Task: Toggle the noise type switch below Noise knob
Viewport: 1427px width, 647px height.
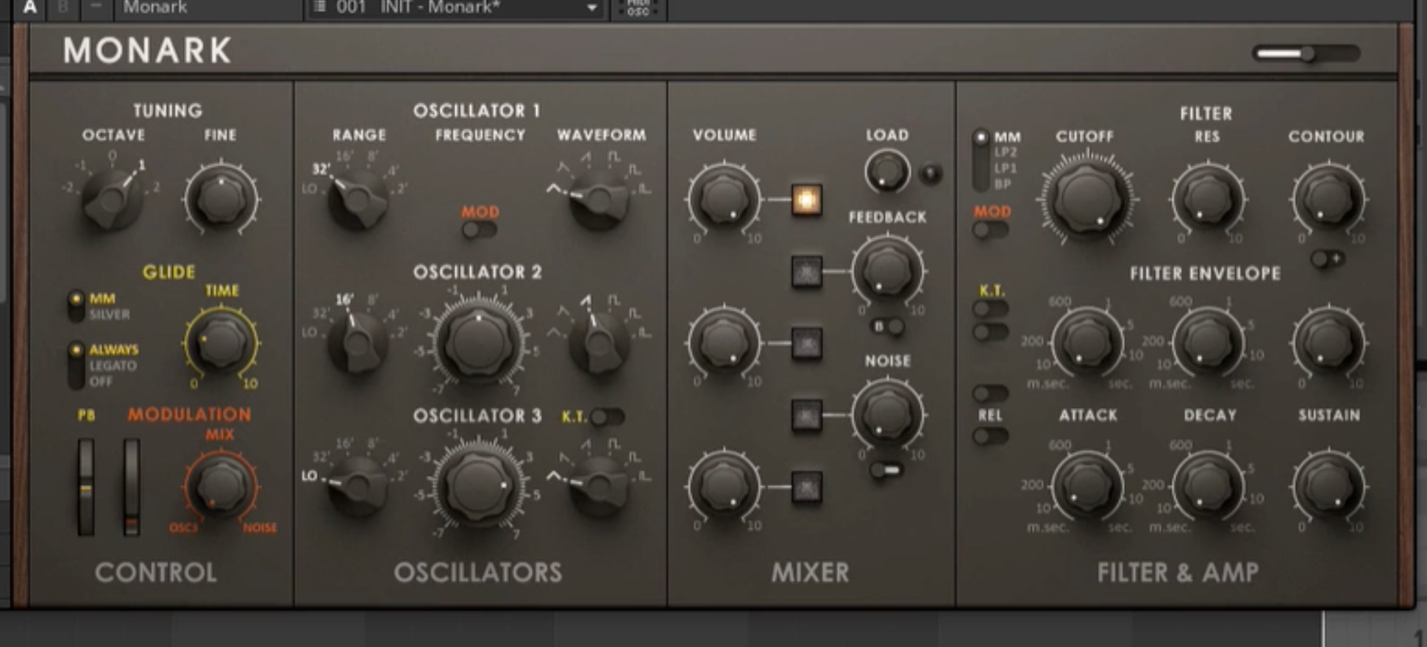Action: point(887,470)
